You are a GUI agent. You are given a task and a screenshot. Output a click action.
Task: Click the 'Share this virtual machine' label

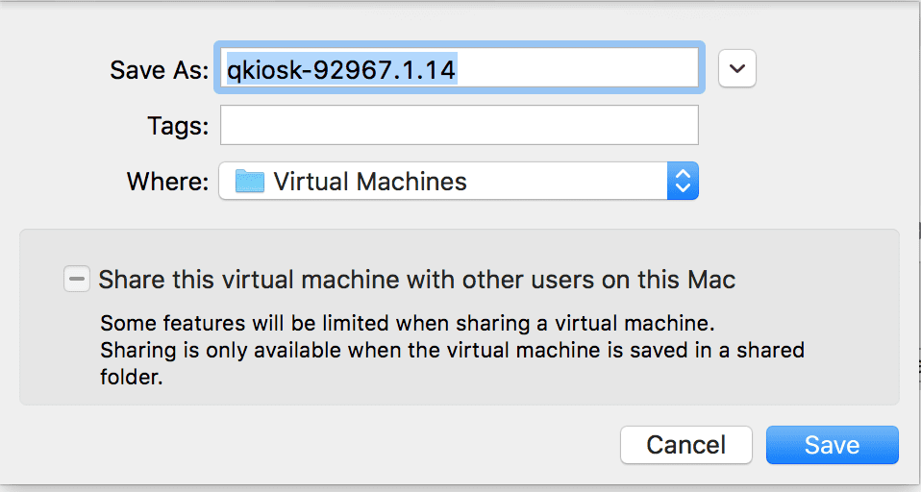[x=416, y=280]
